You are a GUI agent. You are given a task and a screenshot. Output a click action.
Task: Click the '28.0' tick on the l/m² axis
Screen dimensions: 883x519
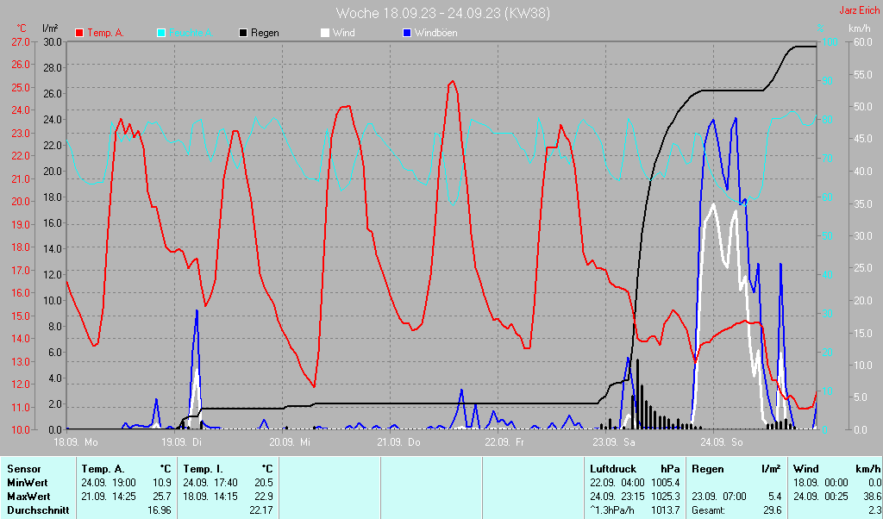[53, 67]
